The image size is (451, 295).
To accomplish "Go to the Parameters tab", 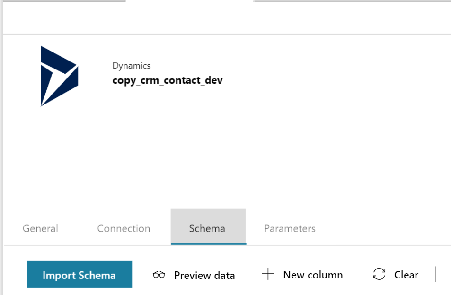I will coord(290,228).
